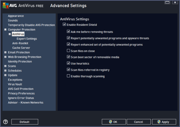Expand the Scans tree node
180x127 pixels.
coord(5,66)
